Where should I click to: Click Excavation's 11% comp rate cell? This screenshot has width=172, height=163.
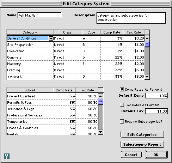tap(112, 51)
